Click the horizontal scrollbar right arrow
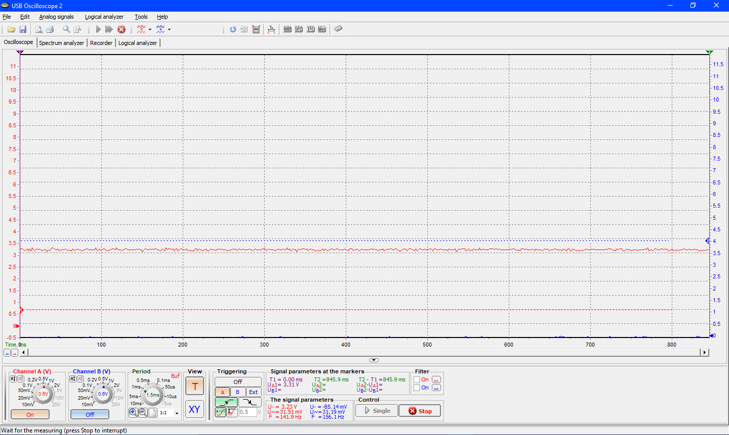729x435 pixels. point(705,353)
